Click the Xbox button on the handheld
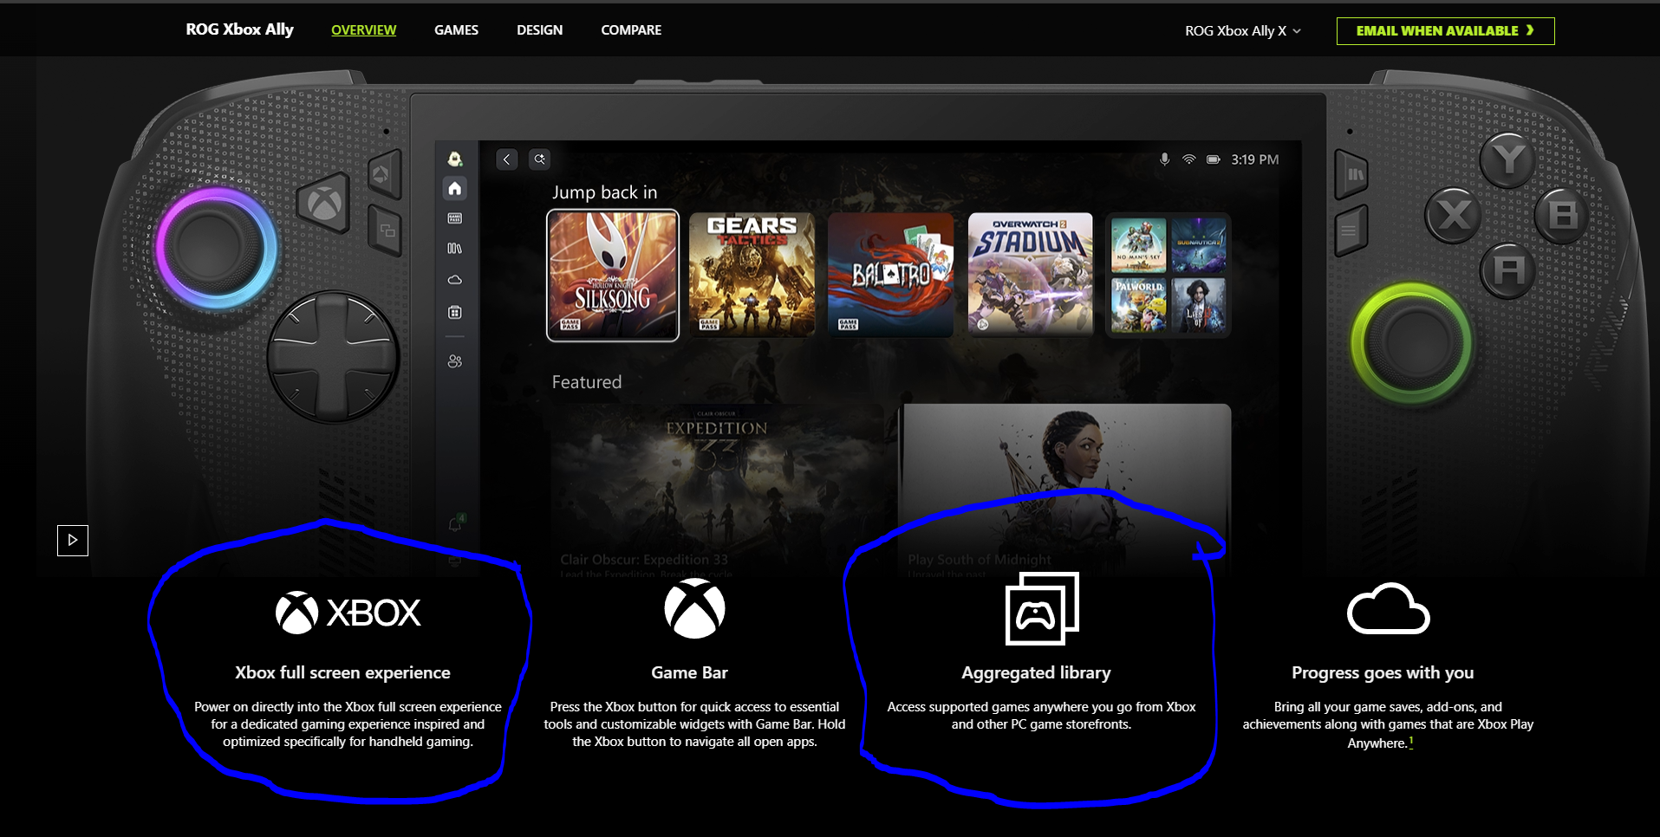This screenshot has width=1660, height=837. pos(325,204)
